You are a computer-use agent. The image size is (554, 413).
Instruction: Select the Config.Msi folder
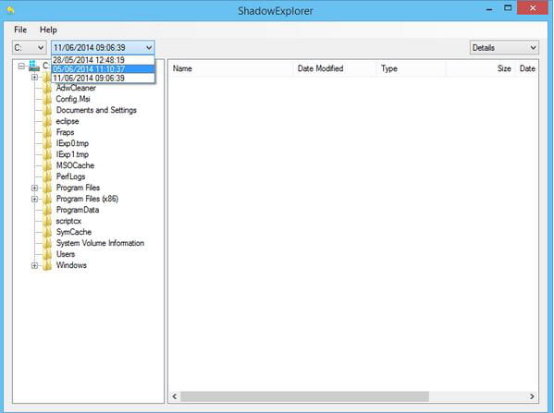tap(73, 99)
